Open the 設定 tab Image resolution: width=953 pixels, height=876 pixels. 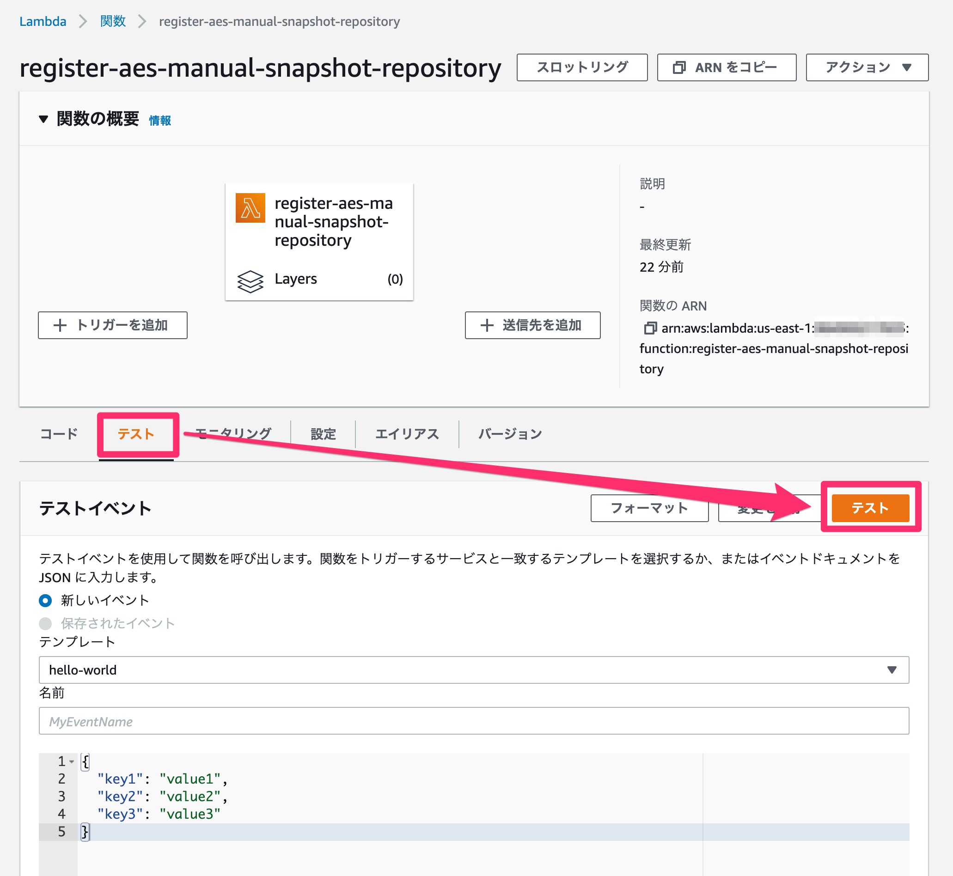(x=324, y=434)
